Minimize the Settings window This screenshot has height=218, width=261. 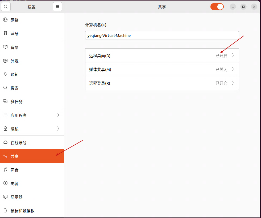tap(233, 7)
